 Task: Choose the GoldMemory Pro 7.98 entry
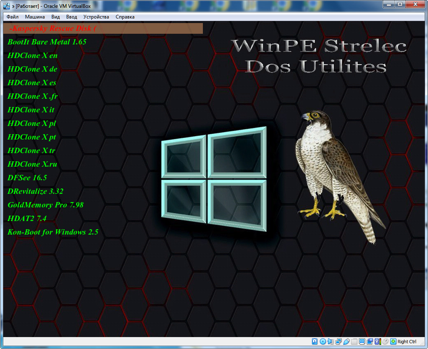[x=46, y=205]
